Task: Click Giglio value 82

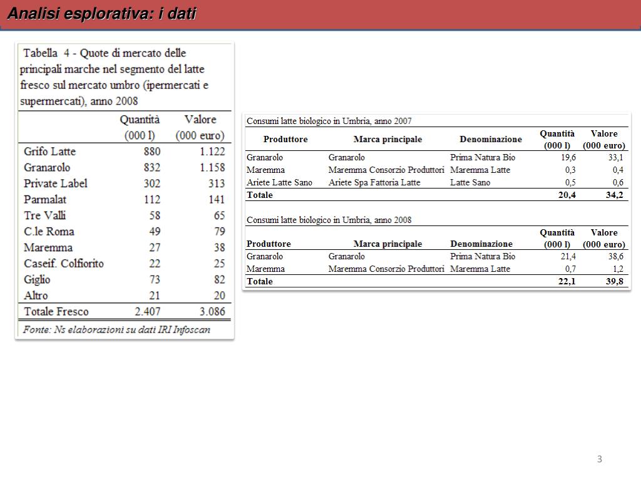Action: [220, 279]
